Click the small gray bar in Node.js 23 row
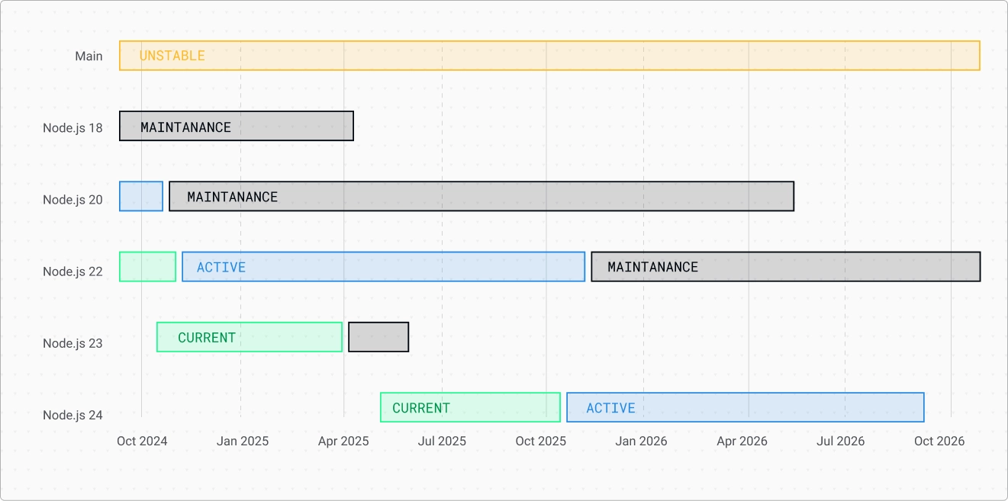The width and height of the screenshot is (1008, 501). pyautogui.click(x=378, y=337)
